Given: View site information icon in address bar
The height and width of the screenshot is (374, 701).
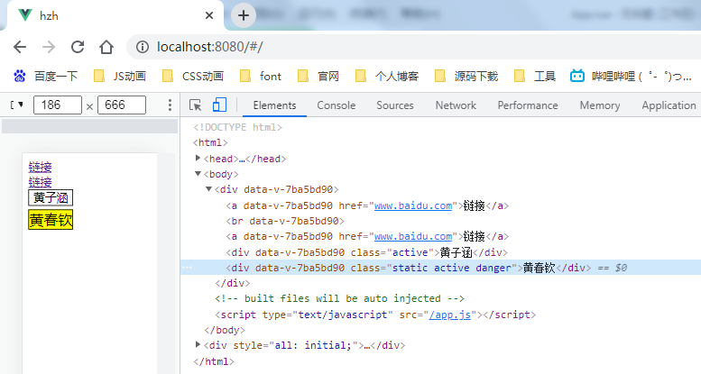Looking at the screenshot, I should click(x=143, y=47).
